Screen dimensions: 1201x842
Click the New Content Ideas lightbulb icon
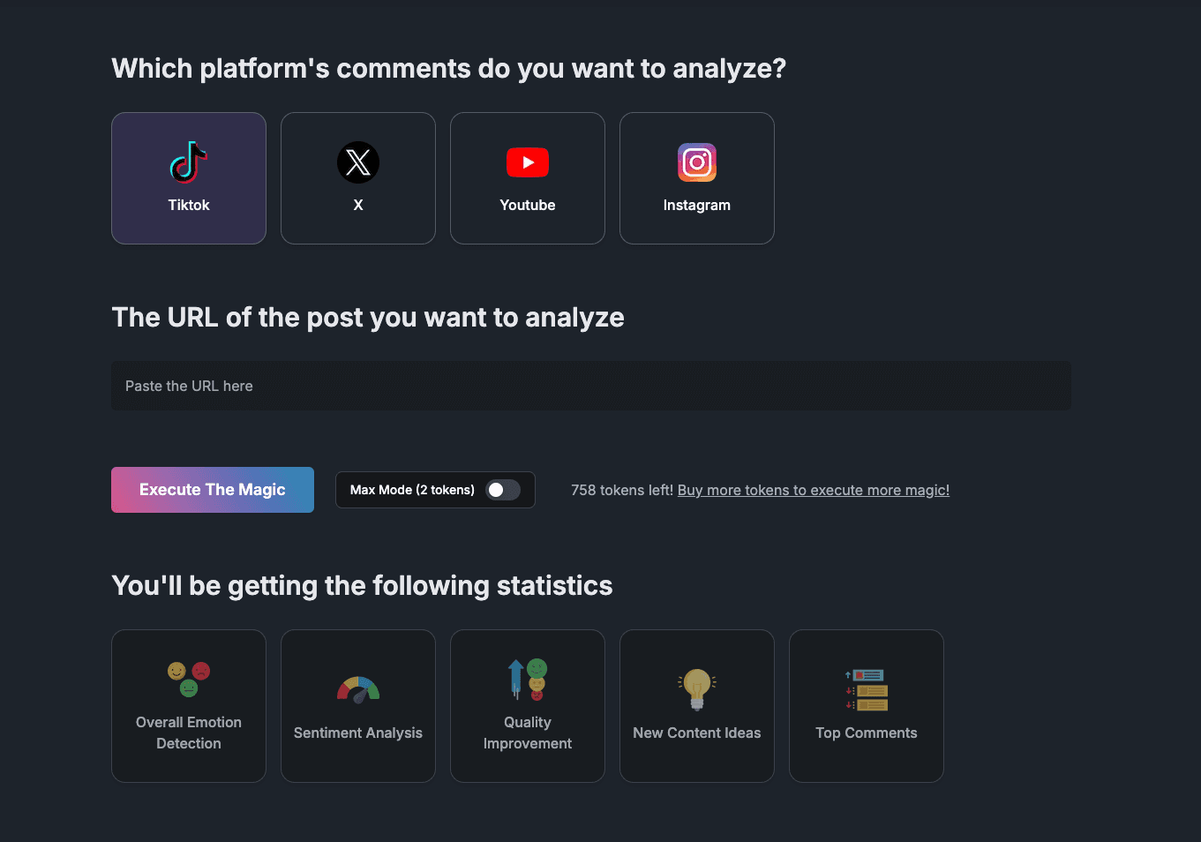696,686
